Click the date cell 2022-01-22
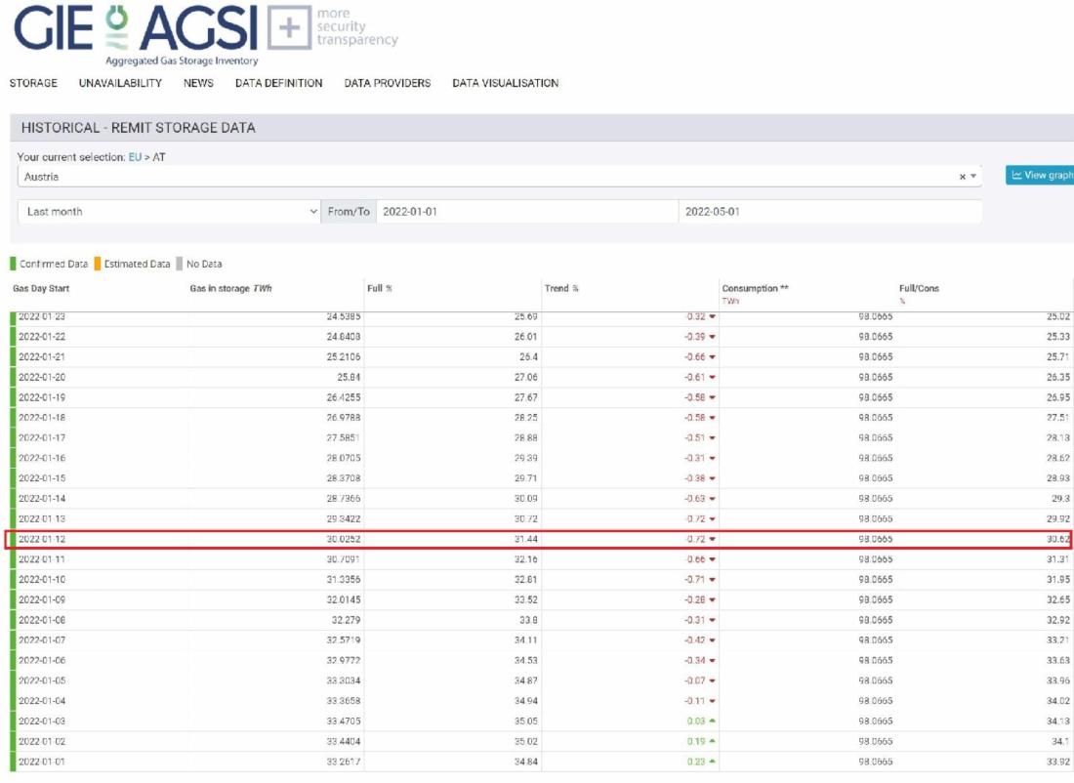Screen dimensions: 1074x783 [x=42, y=337]
